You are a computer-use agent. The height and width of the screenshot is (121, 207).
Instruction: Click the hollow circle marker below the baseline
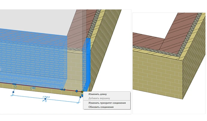tap(15, 87)
